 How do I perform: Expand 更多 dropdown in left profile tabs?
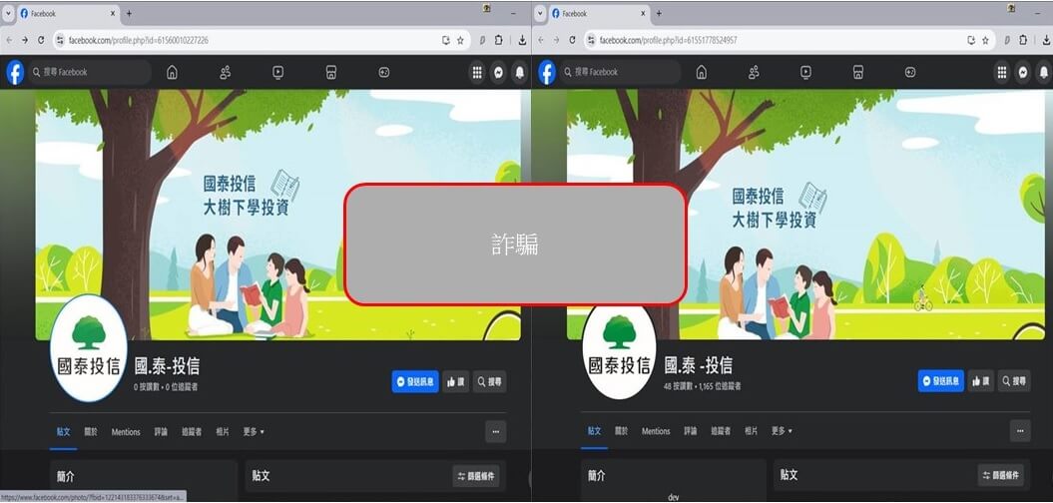pyautogui.click(x=254, y=432)
